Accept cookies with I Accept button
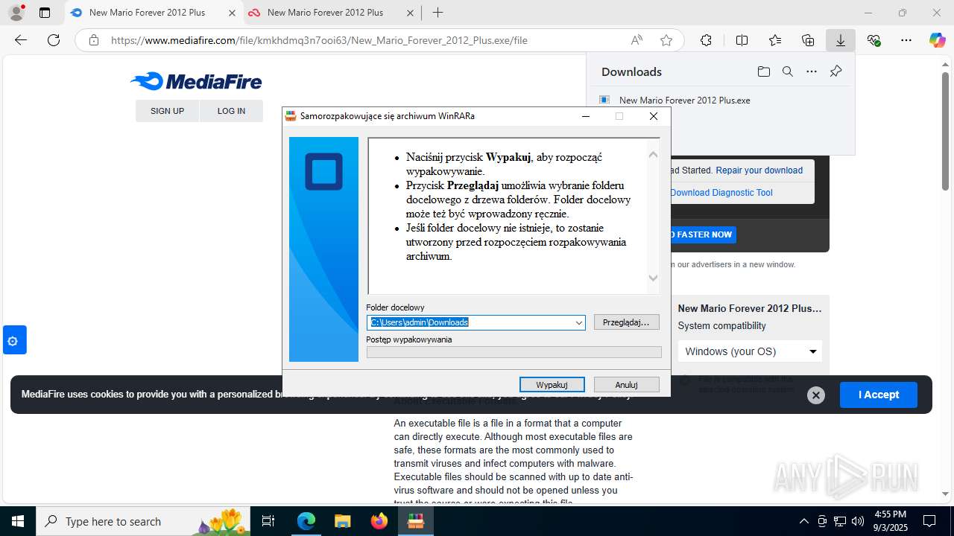Screen dimensions: 954x536 point(878,395)
